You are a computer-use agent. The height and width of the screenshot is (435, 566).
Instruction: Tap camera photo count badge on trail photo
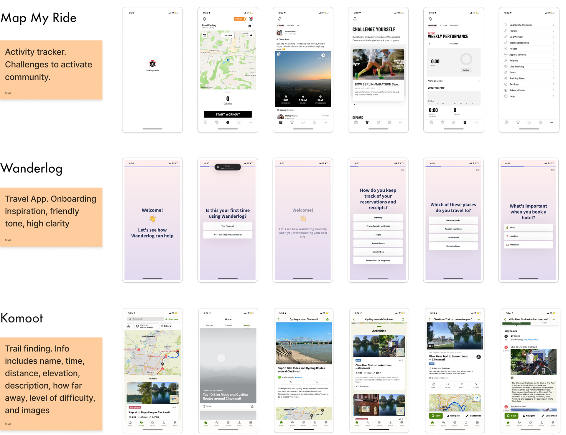tap(431, 346)
